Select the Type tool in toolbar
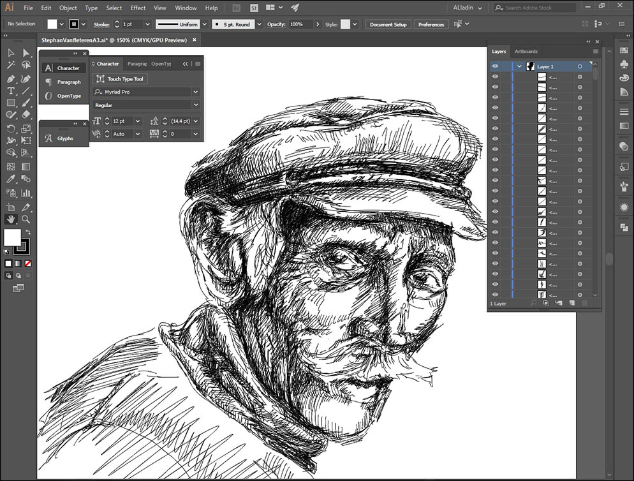The width and height of the screenshot is (634, 481). 11,91
